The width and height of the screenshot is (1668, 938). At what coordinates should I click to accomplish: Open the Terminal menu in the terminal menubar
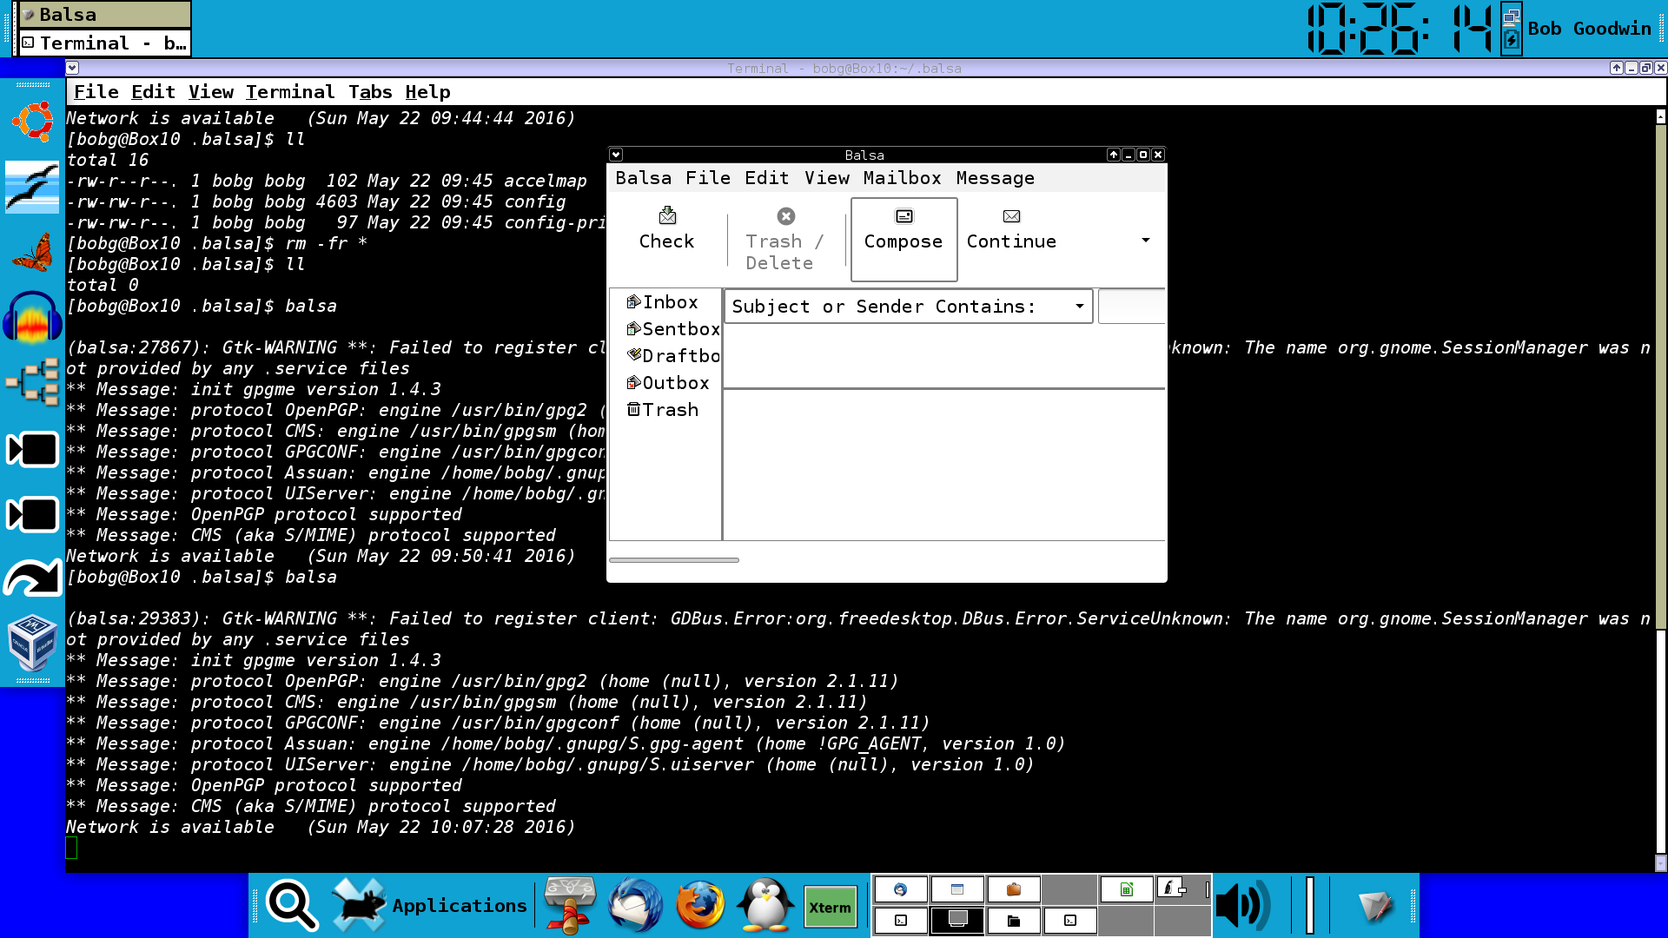pos(289,92)
